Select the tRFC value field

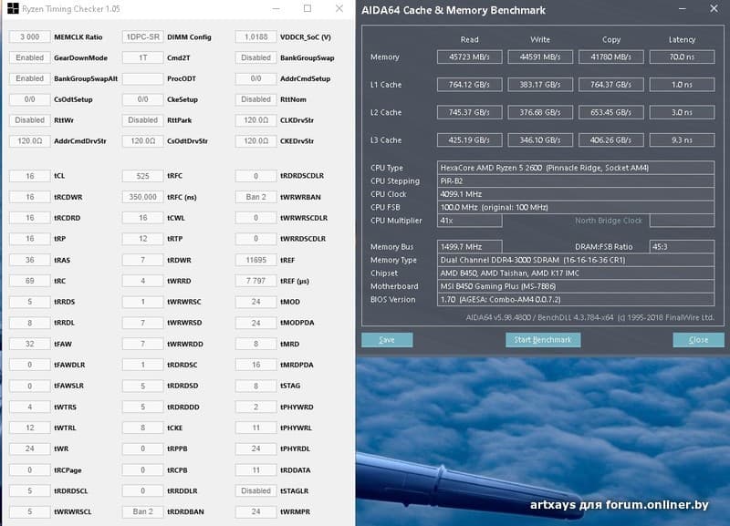coord(143,176)
